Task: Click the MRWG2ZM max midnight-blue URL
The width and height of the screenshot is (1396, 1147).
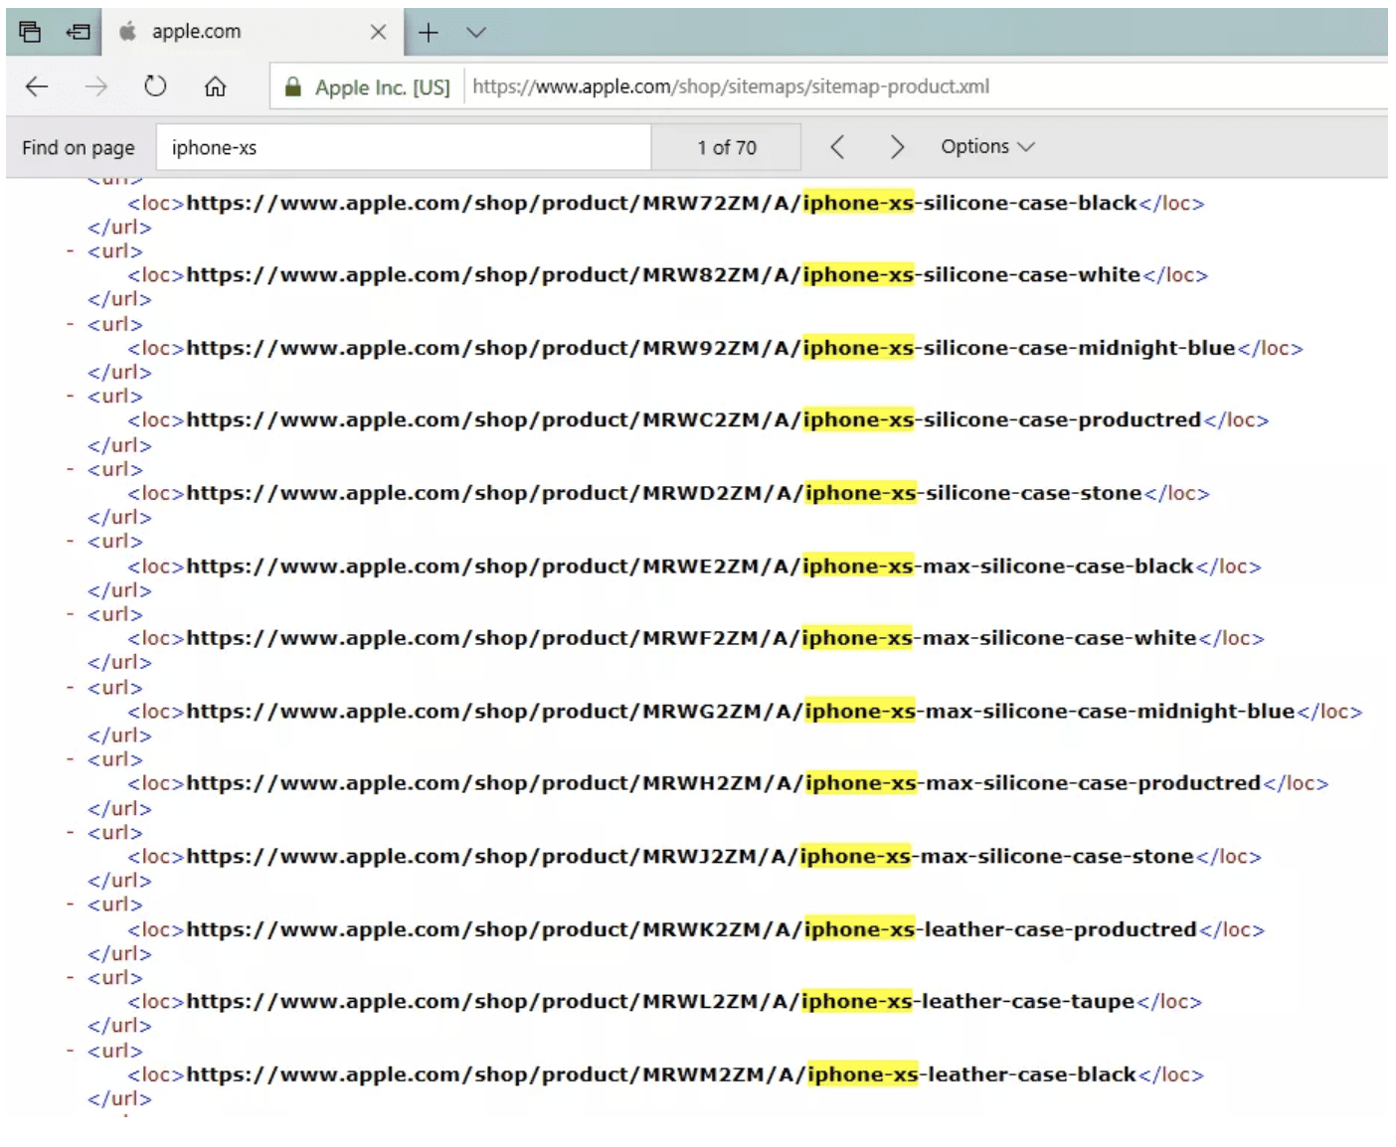Action: (x=741, y=712)
